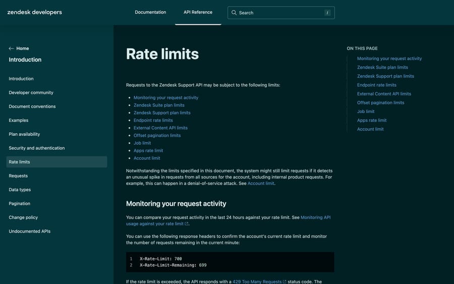Open the Data types sidebar page
This screenshot has height=284, width=454.
(20, 190)
